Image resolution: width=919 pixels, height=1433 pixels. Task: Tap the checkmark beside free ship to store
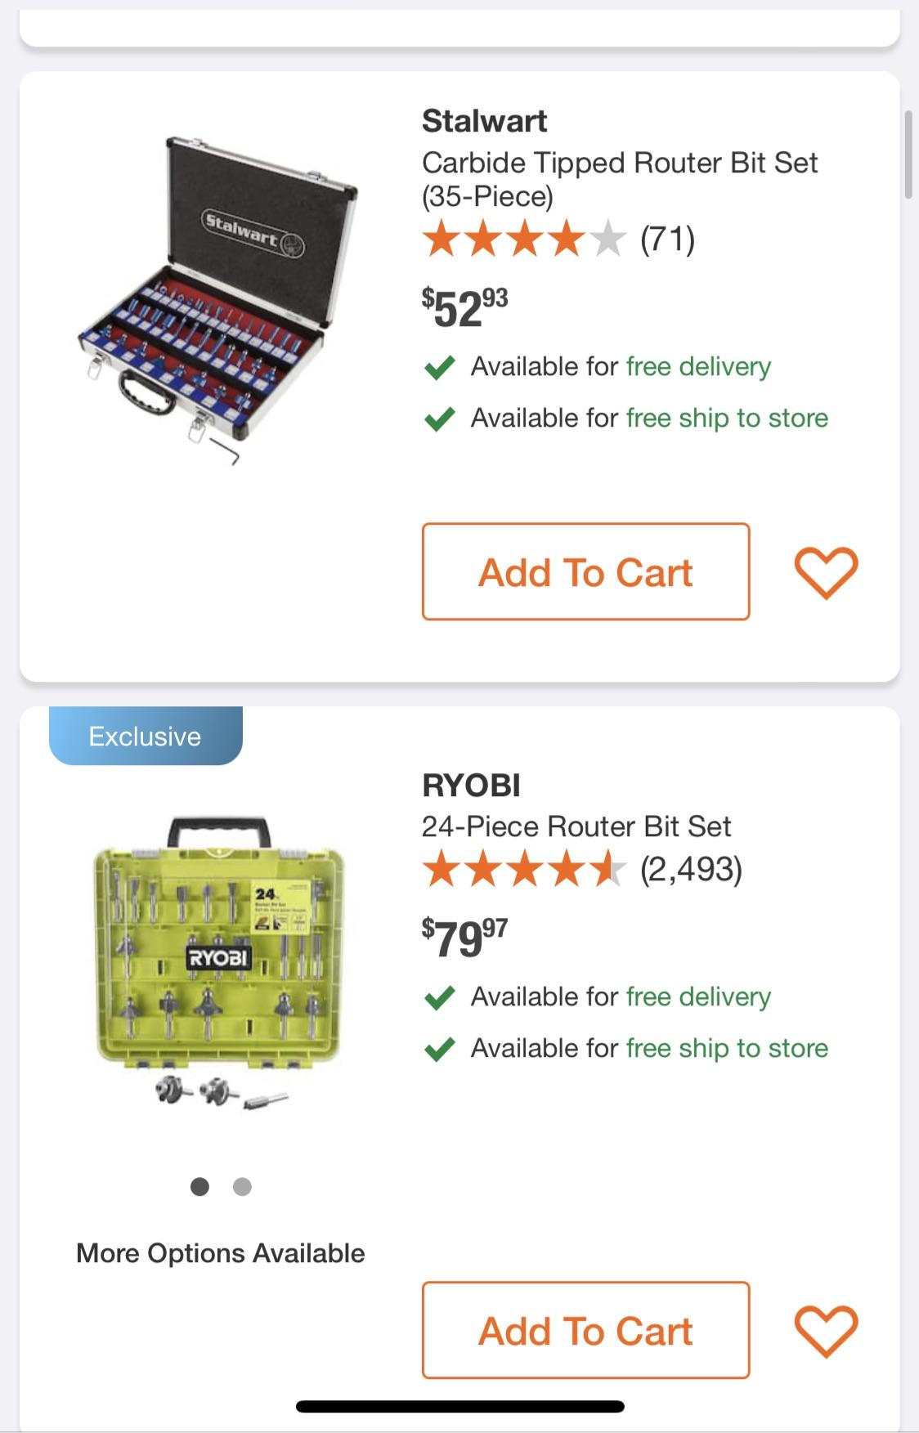pyautogui.click(x=440, y=418)
